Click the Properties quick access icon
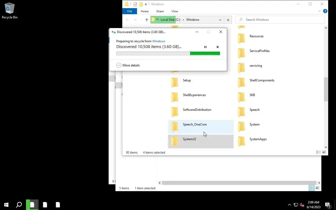The image size is (336, 210). point(135,4)
